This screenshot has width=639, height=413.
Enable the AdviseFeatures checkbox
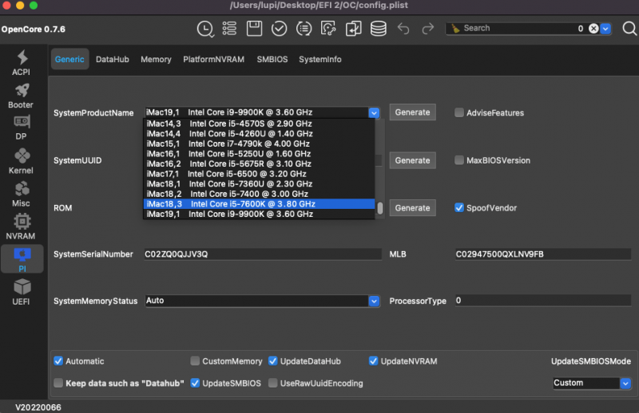pyautogui.click(x=459, y=113)
